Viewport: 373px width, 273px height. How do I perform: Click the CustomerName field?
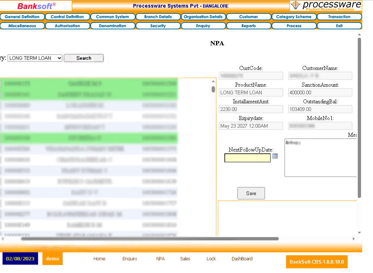pyautogui.click(x=320, y=76)
